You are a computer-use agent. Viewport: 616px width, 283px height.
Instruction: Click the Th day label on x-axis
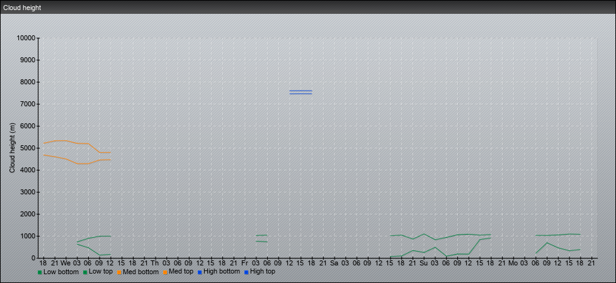click(155, 263)
